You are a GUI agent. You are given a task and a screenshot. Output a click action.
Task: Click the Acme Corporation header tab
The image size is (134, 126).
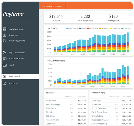pyautogui.click(x=52, y=6)
